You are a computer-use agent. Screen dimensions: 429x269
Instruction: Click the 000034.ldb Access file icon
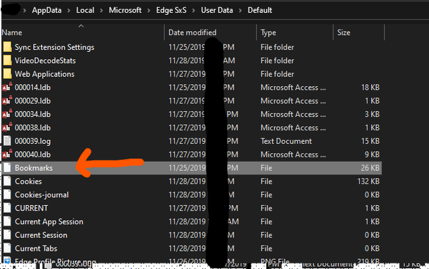click(x=7, y=114)
